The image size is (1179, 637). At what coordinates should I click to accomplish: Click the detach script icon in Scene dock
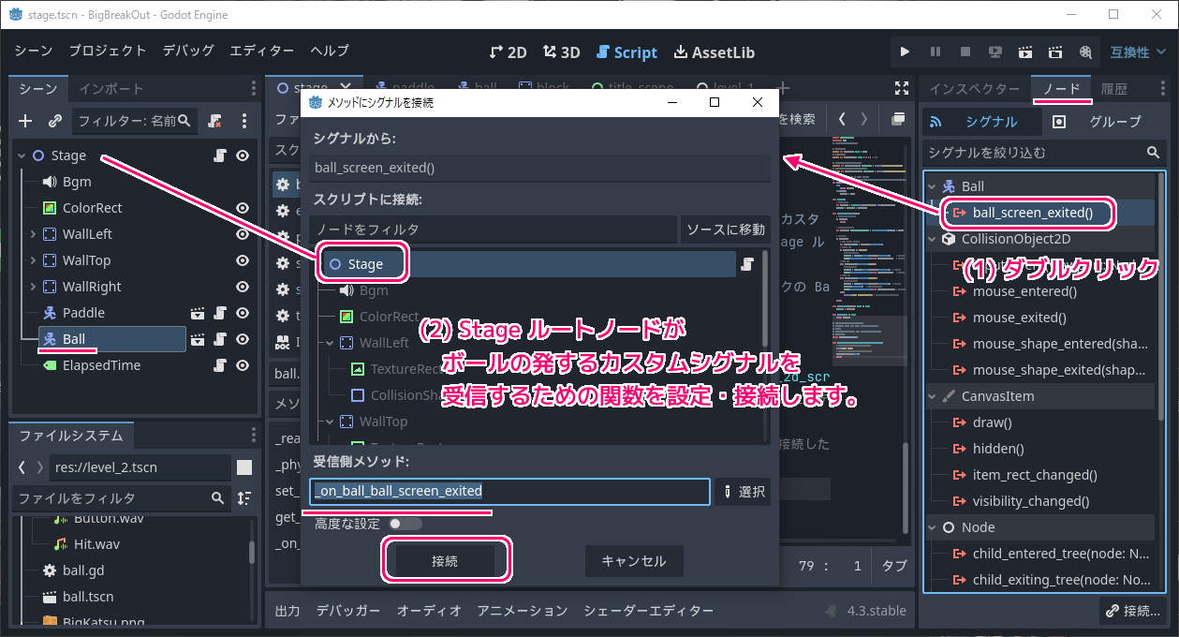pos(214,121)
